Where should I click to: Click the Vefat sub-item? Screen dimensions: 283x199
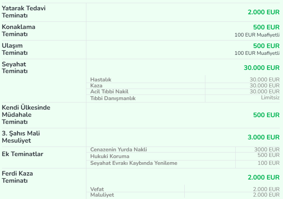coord(97,189)
